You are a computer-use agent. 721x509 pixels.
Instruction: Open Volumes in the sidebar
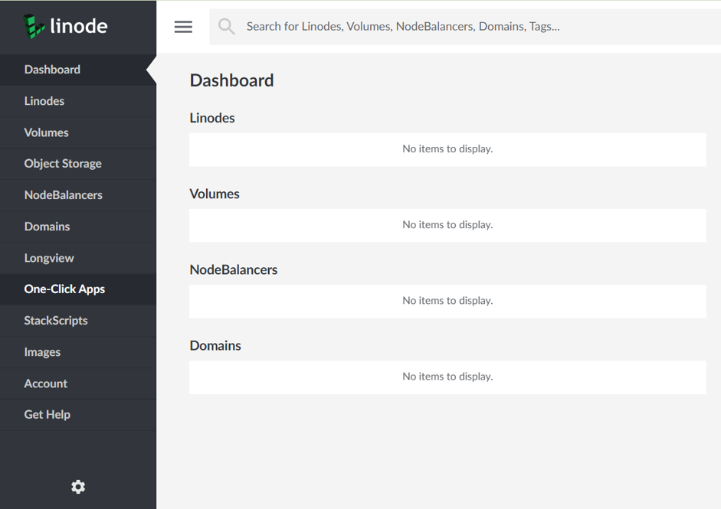pos(78,132)
